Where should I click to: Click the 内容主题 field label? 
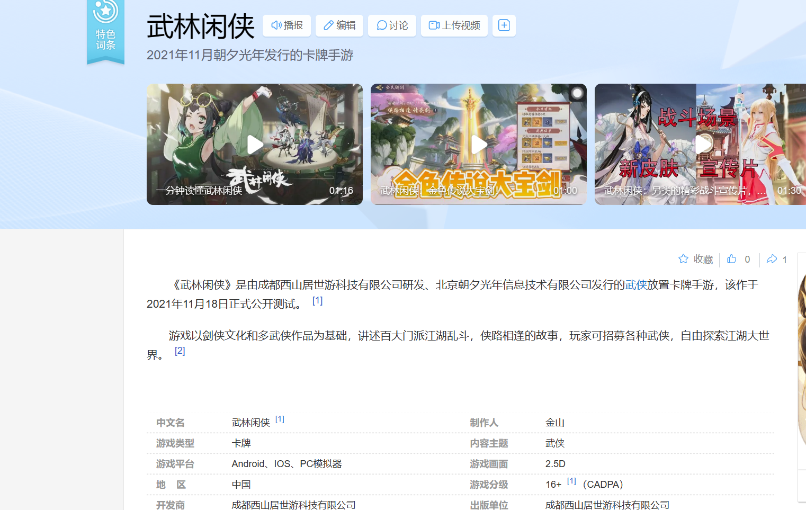pyautogui.click(x=489, y=443)
